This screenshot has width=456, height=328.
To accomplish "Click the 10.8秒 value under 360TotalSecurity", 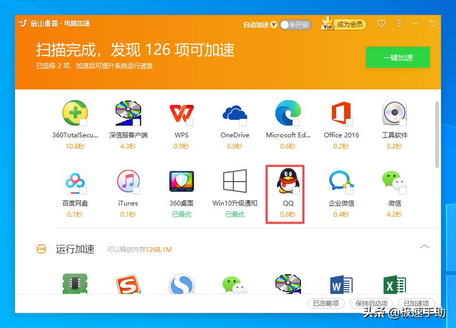I will (x=75, y=146).
